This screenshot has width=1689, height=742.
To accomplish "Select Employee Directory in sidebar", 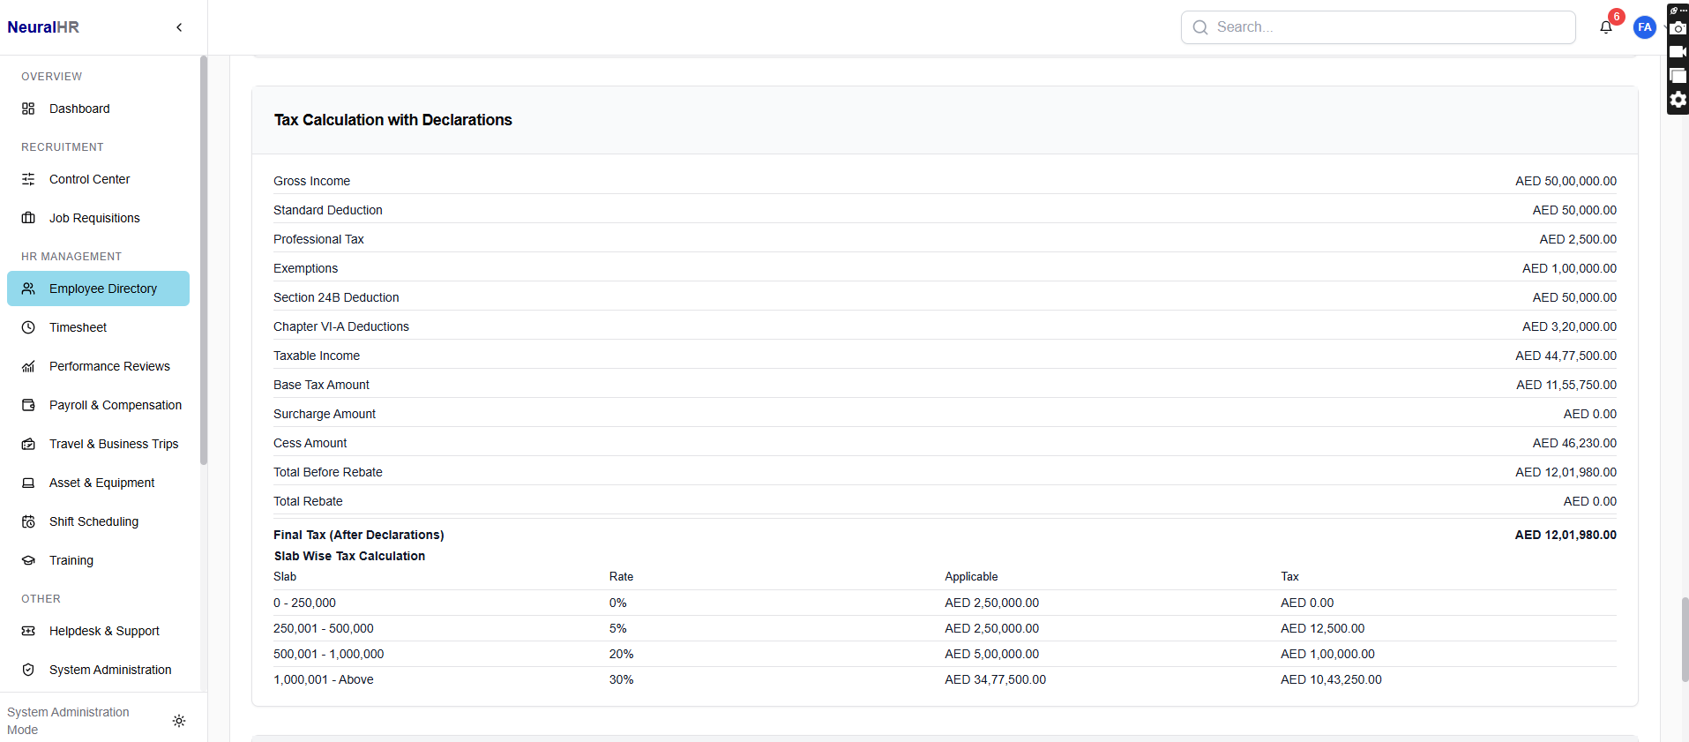I will coord(102,289).
